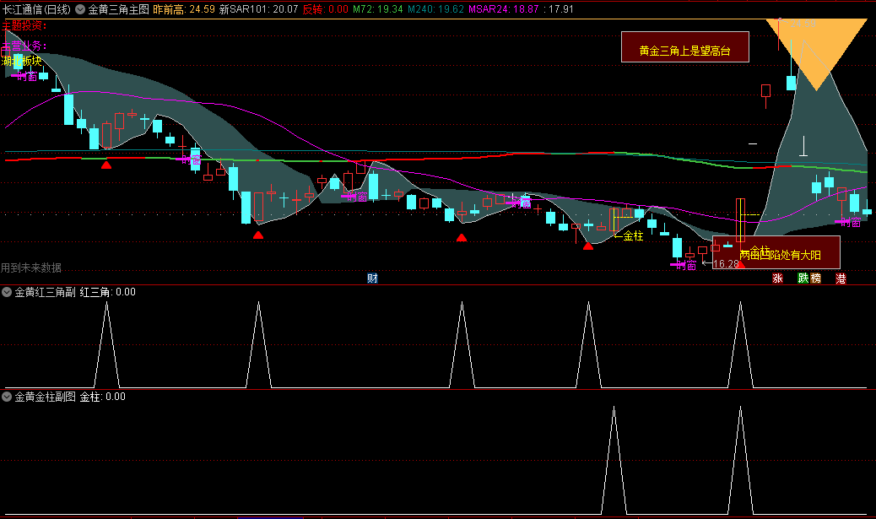Open the 金黄金柱副图 sub-chart dropdown arrow

click(x=8, y=396)
